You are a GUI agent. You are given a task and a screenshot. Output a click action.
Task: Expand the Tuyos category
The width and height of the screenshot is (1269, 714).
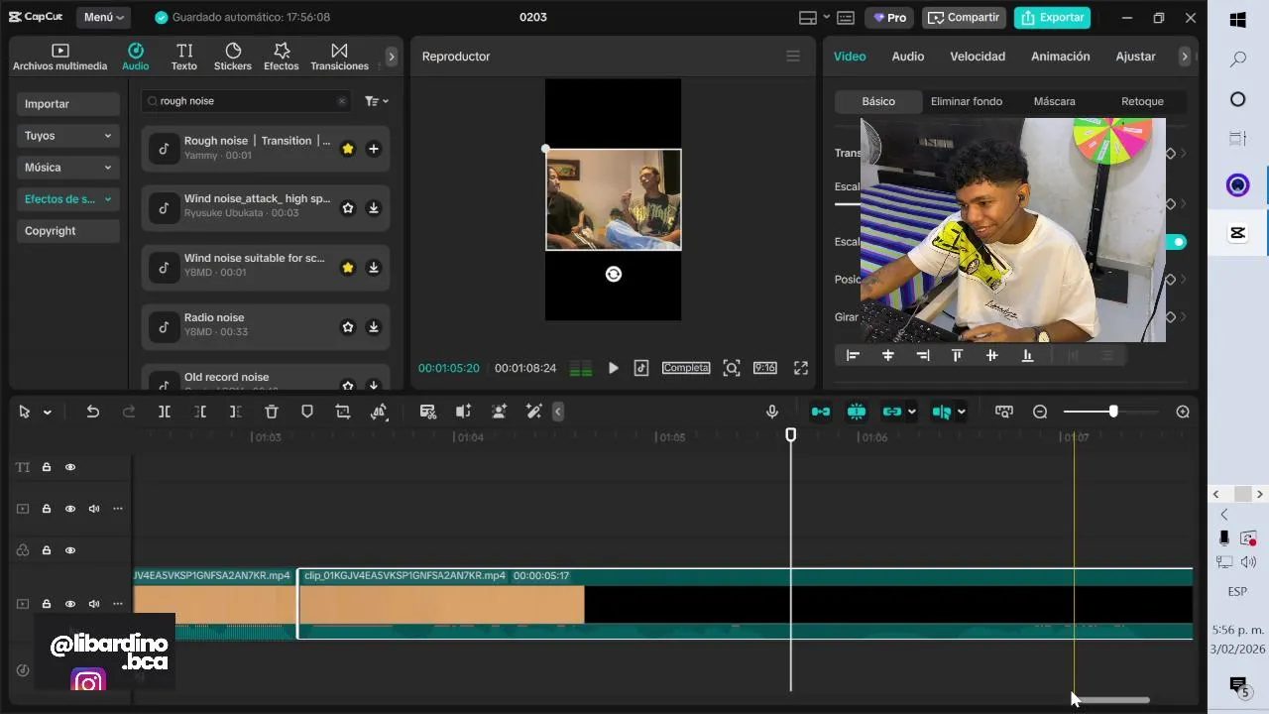click(x=68, y=136)
